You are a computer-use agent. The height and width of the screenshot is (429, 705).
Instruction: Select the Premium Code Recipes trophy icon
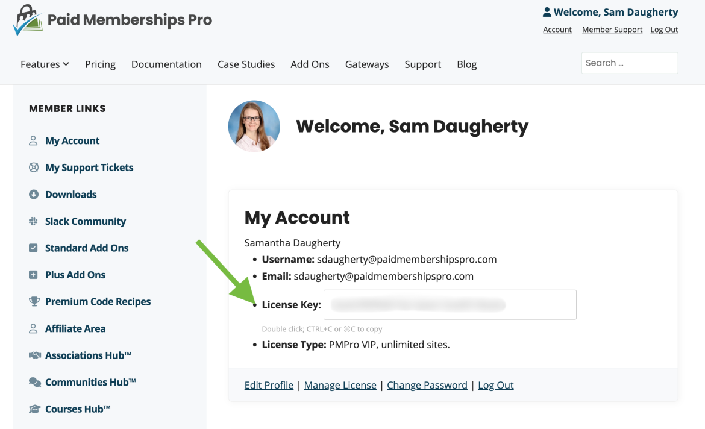(34, 301)
